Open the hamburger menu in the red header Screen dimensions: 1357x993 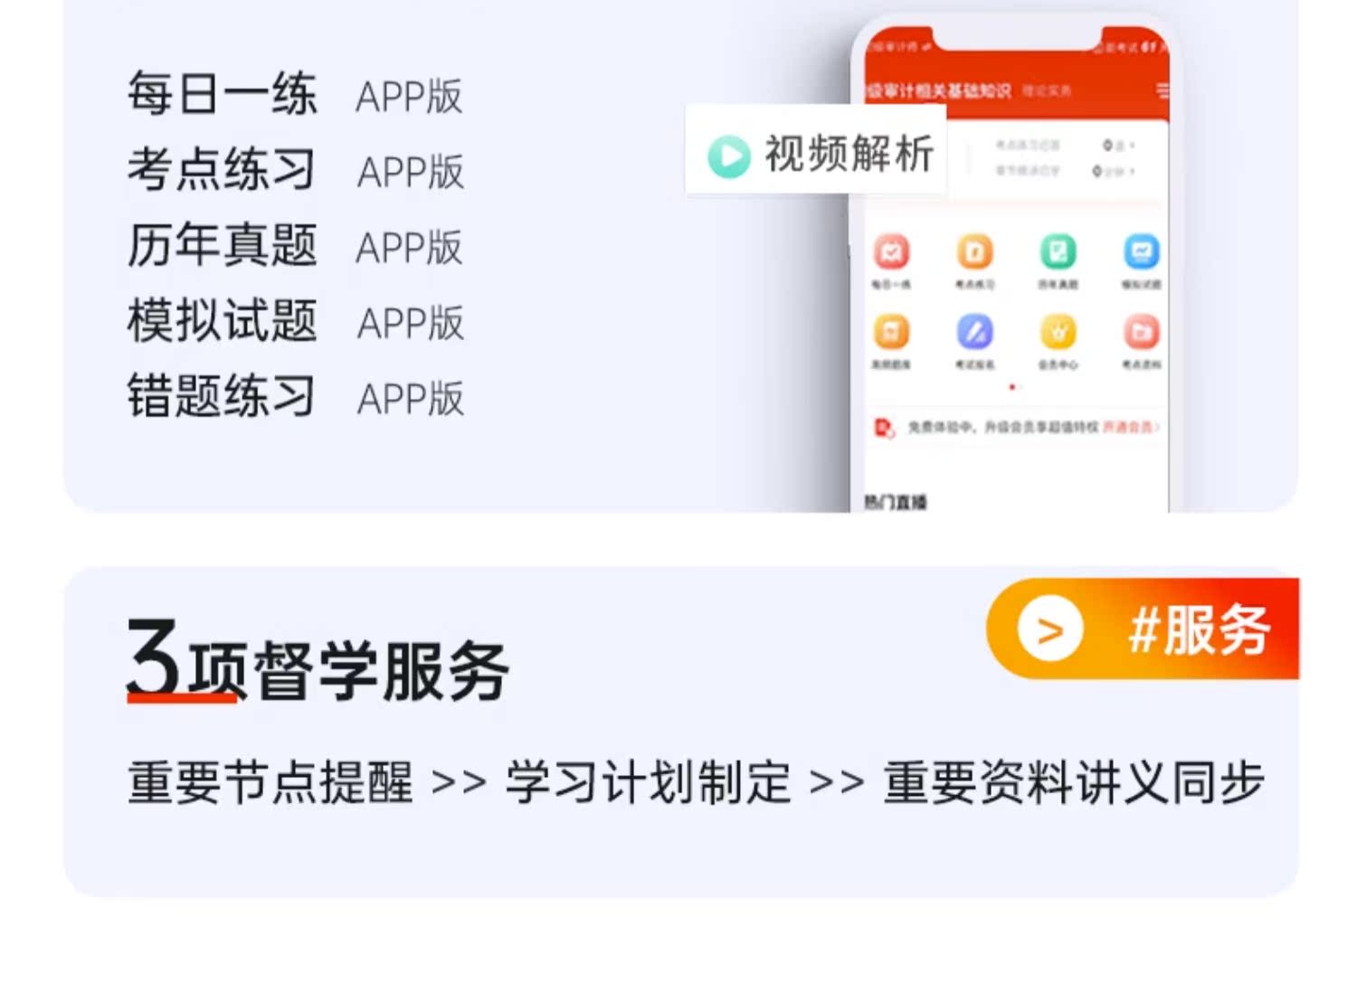point(1162,90)
